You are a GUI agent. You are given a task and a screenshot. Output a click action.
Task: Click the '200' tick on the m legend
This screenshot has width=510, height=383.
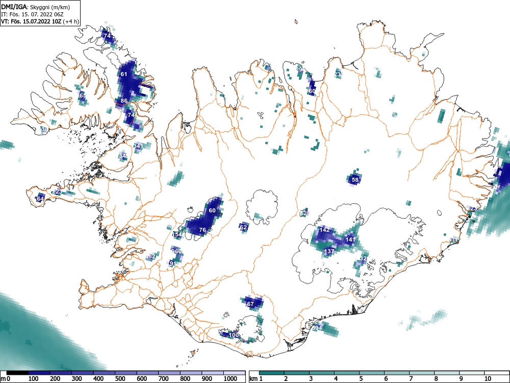click(x=55, y=379)
